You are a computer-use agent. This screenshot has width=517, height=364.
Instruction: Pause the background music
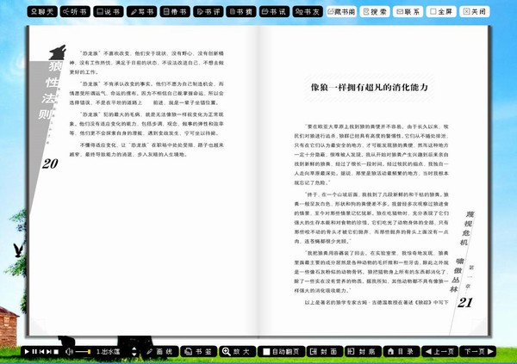(x=34, y=352)
